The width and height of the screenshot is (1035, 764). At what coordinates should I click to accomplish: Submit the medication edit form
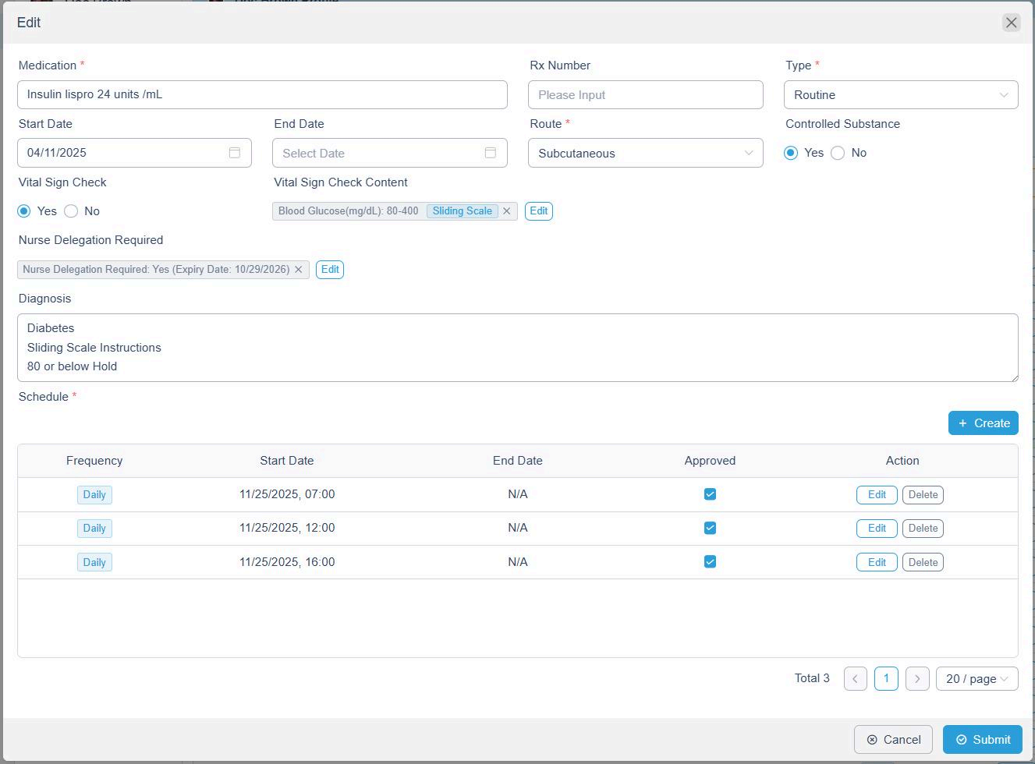[x=982, y=740]
